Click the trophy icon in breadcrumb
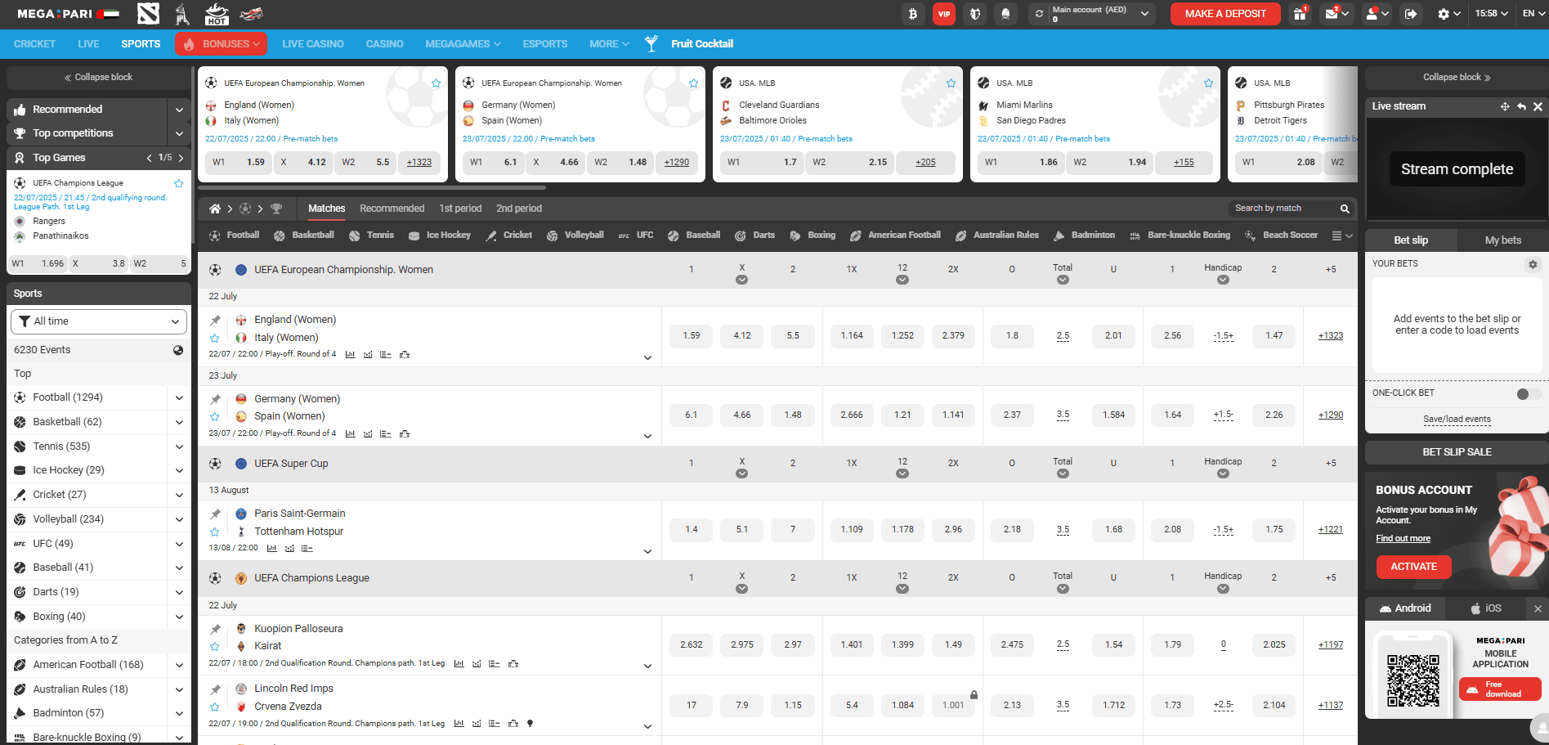Image resolution: width=1549 pixels, height=745 pixels. (x=276, y=209)
